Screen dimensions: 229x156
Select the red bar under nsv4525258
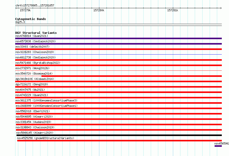click(119, 141)
